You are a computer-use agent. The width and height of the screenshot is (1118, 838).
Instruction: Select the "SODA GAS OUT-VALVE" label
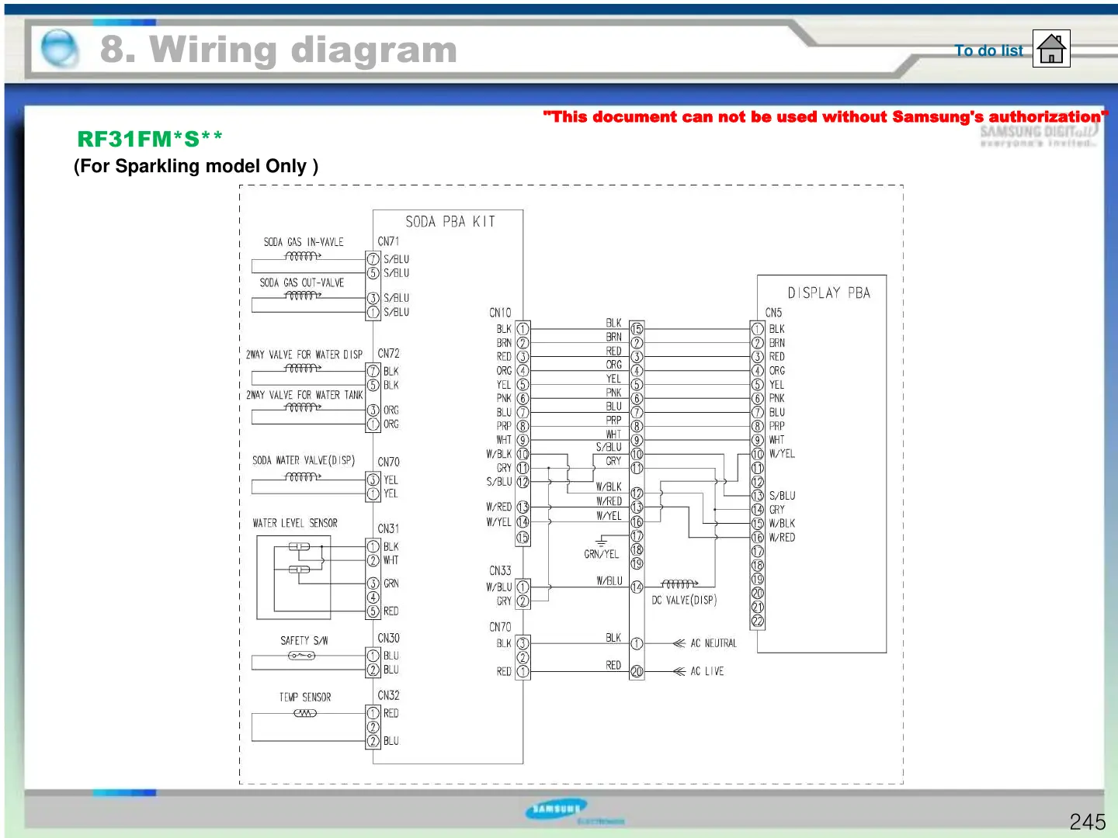[302, 282]
